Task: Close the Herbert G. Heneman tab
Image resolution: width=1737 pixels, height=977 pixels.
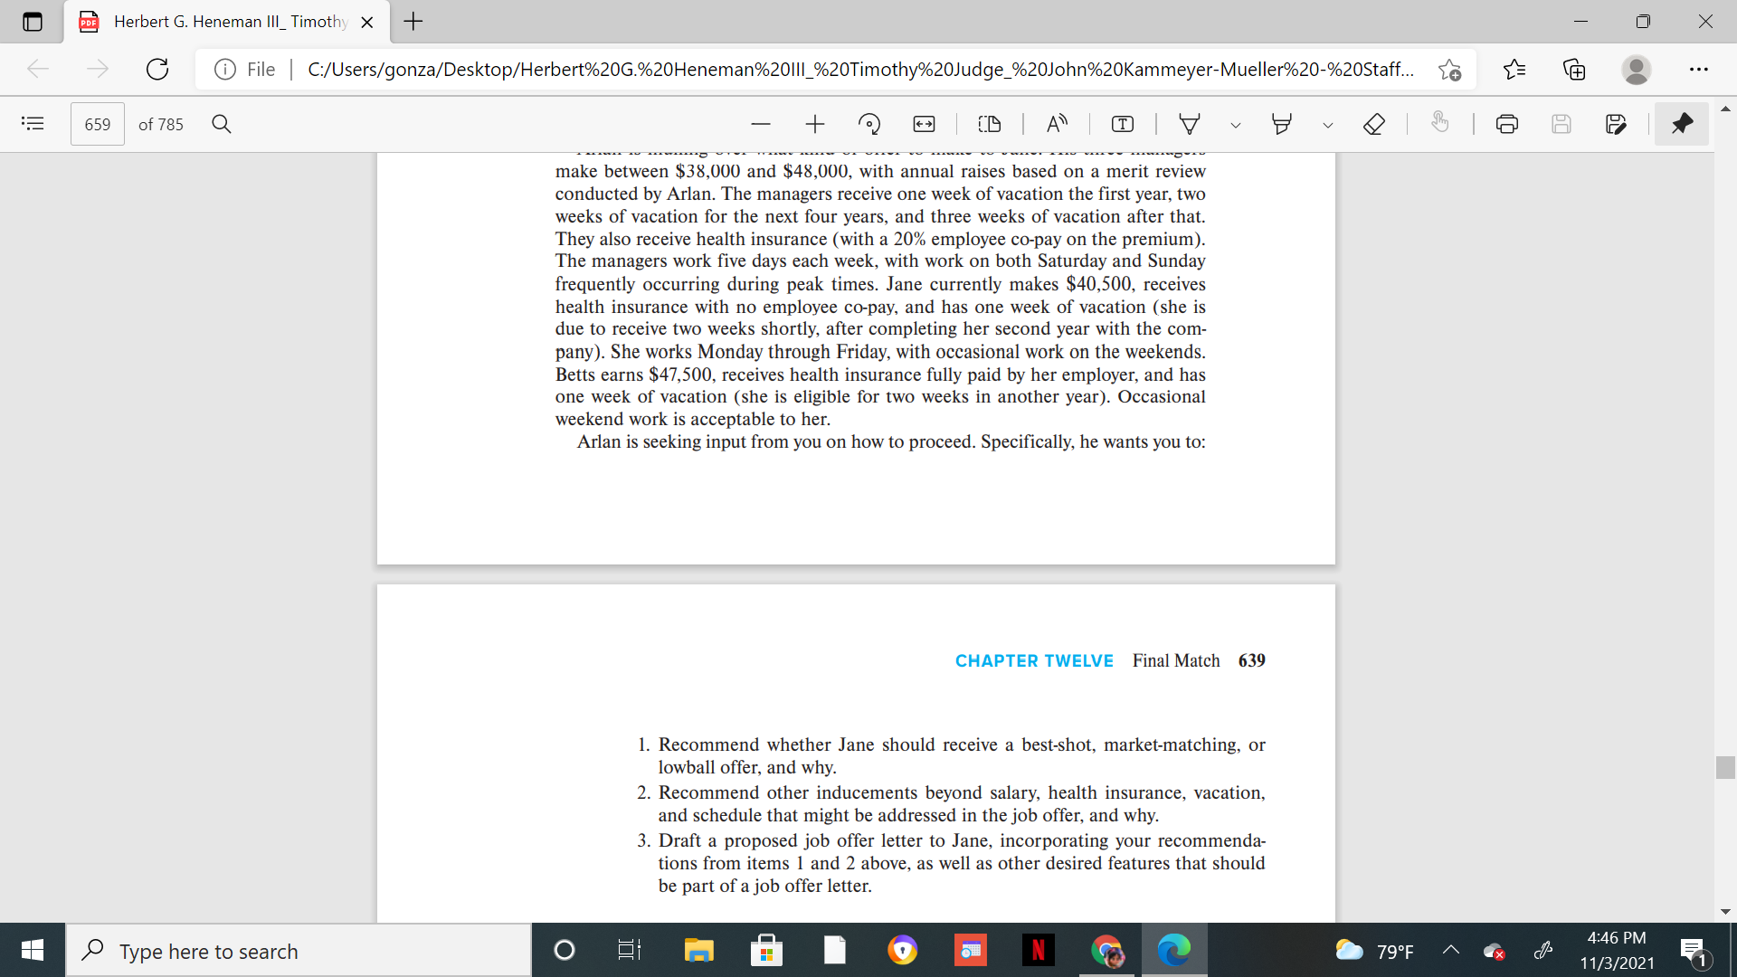Action: coord(367,22)
